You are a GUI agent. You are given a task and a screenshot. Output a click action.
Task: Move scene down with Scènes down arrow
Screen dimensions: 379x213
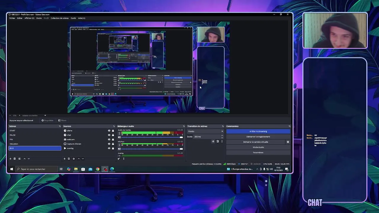(x=29, y=159)
